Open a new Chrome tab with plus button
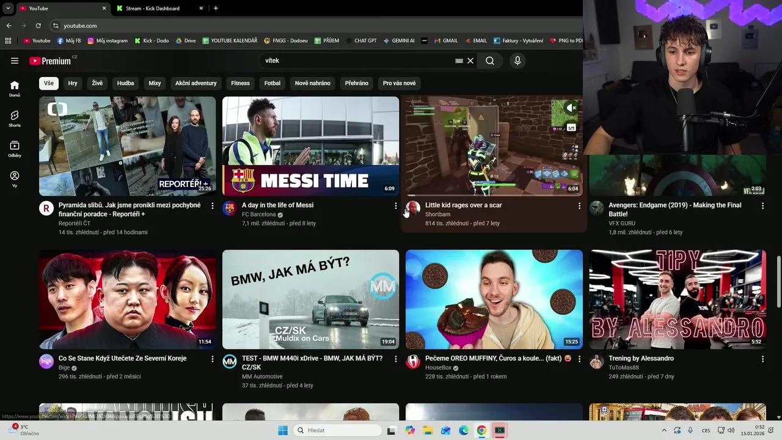 coord(216,9)
